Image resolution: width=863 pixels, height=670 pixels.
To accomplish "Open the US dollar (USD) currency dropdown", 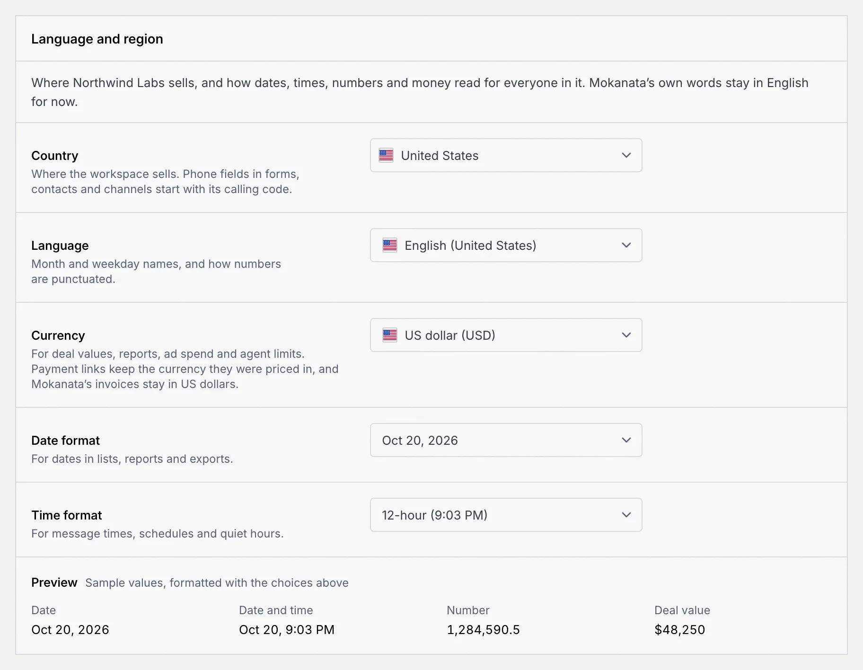I will (506, 335).
